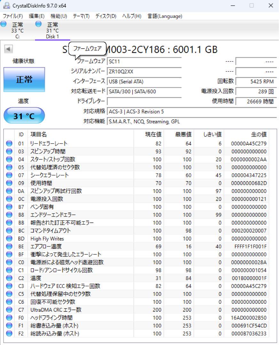Click the 31 °C temperature button
The height and width of the screenshot is (345, 279).
pos(24,116)
